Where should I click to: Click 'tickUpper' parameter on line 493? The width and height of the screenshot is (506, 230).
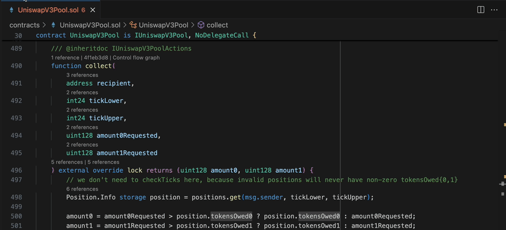(x=106, y=118)
